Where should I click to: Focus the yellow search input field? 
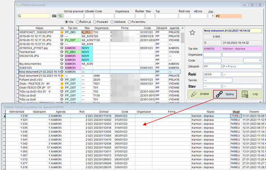point(34,16)
